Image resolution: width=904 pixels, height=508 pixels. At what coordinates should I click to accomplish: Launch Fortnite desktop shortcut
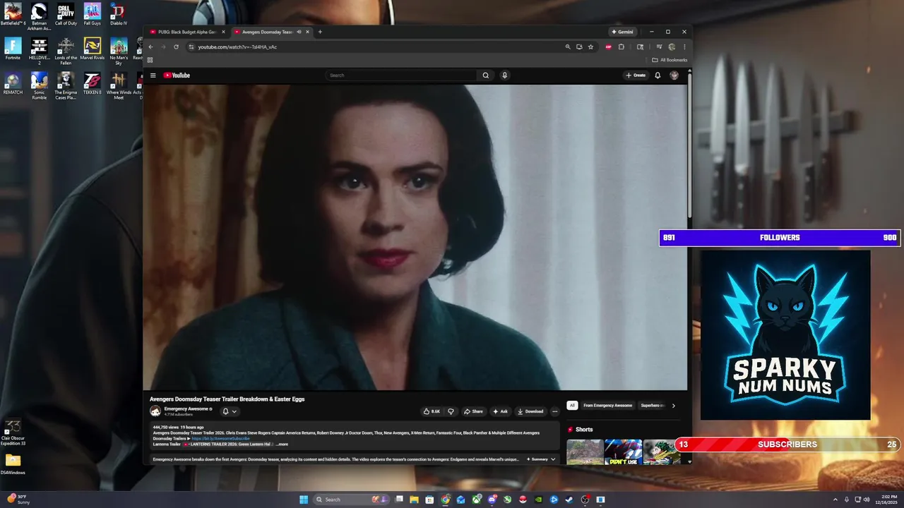13,49
